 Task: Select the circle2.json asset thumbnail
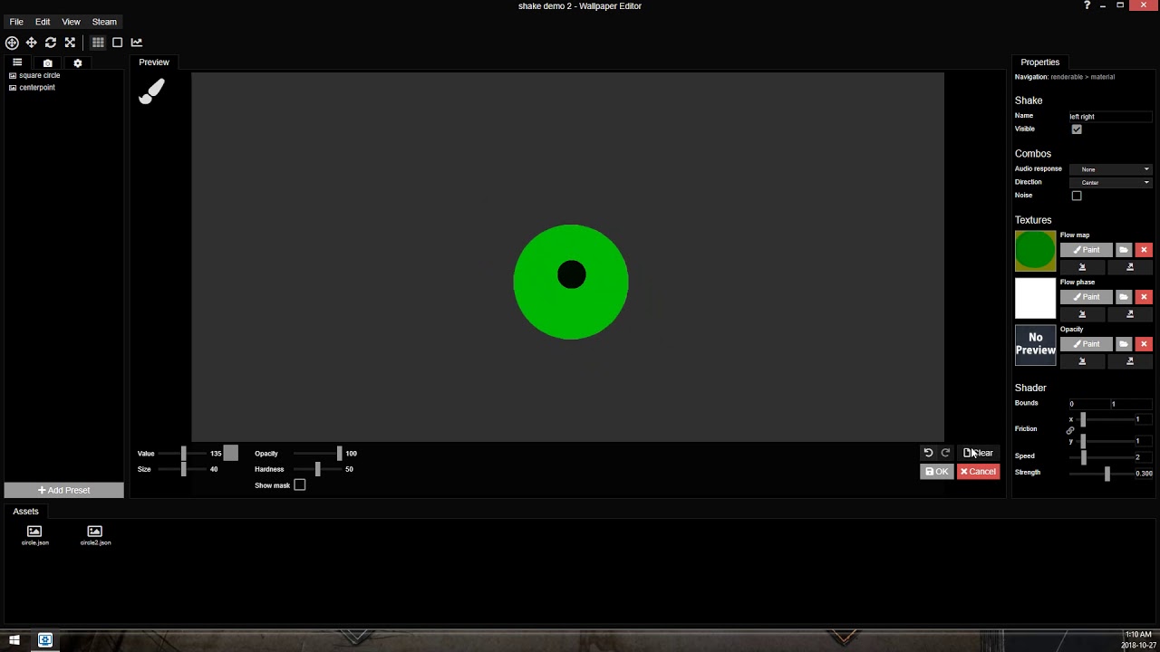(95, 532)
